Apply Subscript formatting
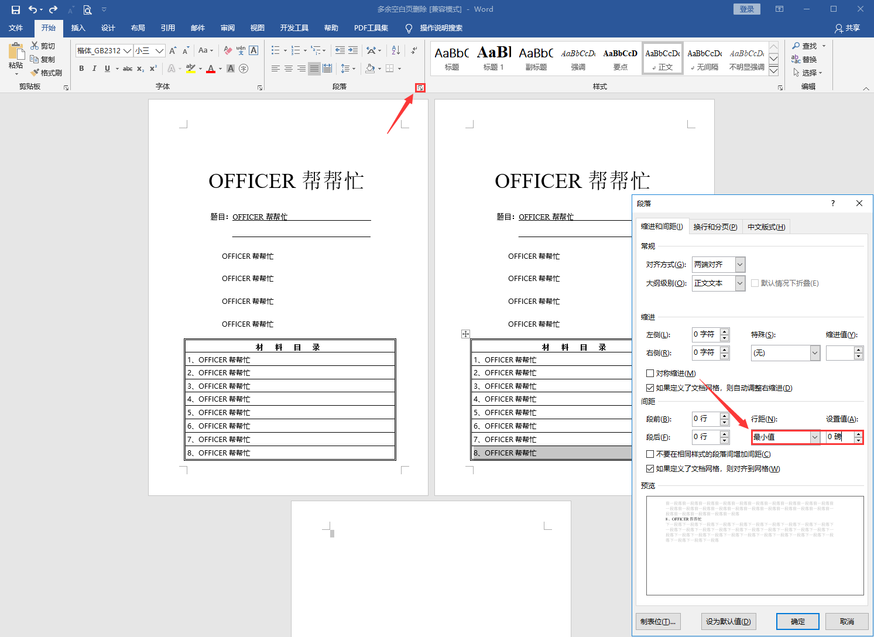874x637 pixels. [140, 69]
